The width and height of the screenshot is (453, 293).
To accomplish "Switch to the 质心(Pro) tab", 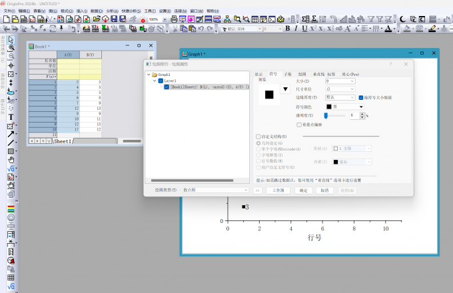I will tap(350, 74).
